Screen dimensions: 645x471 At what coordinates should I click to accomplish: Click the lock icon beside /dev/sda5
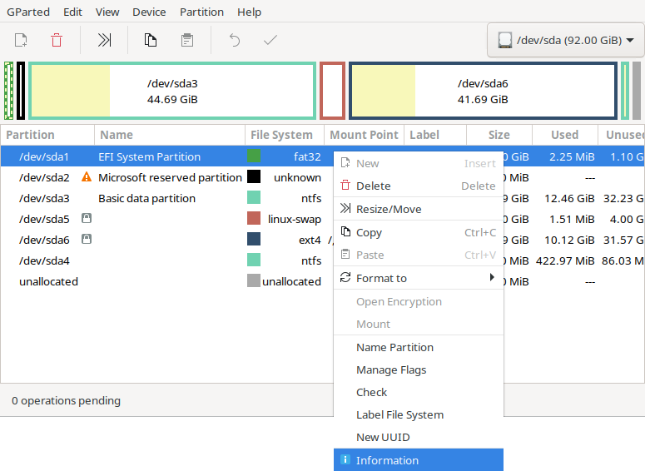(x=86, y=219)
